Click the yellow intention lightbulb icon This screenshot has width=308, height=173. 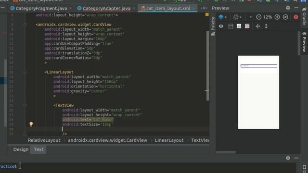pyautogui.click(x=31, y=124)
